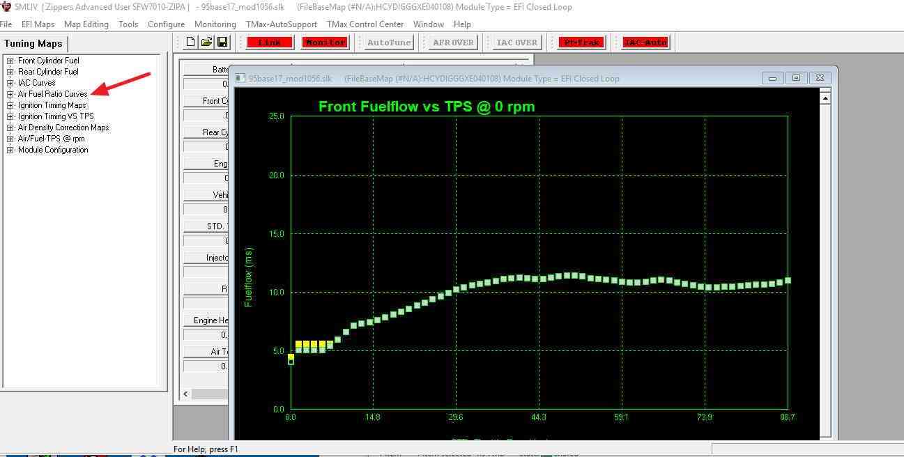904x457 pixels.
Task: Open the EFI Maps menu
Action: [x=38, y=24]
